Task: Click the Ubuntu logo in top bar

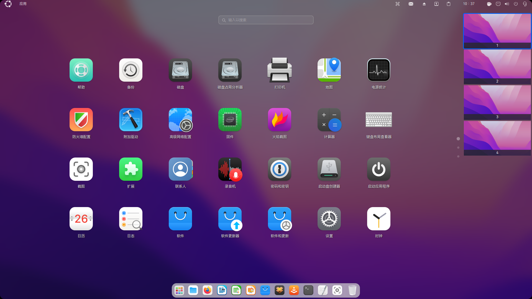Action: (x=8, y=4)
